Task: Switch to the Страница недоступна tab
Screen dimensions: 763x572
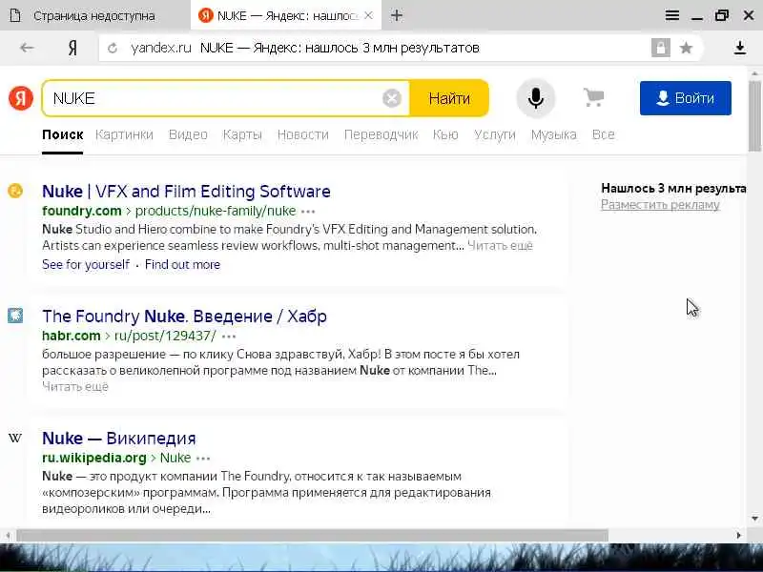Action: point(94,15)
